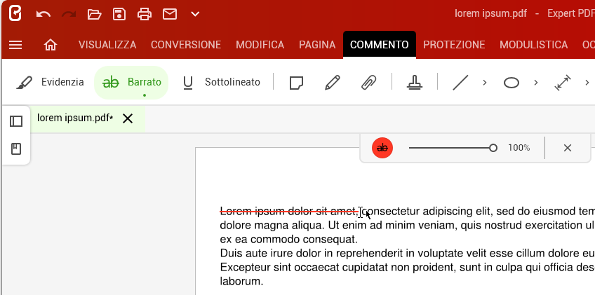Select the COMMENTO tab
Viewport: 595px width, 295px height.
tap(380, 45)
